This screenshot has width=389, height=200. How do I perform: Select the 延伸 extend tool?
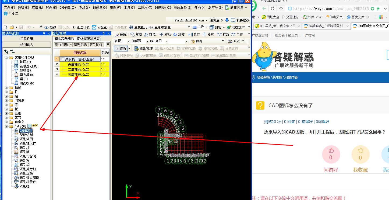tap(194, 35)
